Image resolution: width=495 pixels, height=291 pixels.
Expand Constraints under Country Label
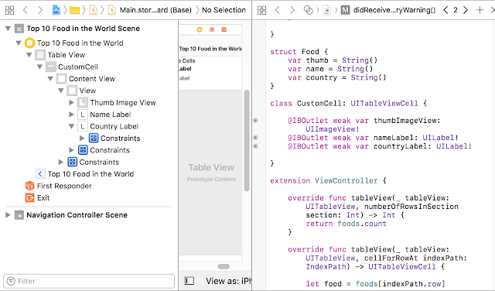point(82,138)
